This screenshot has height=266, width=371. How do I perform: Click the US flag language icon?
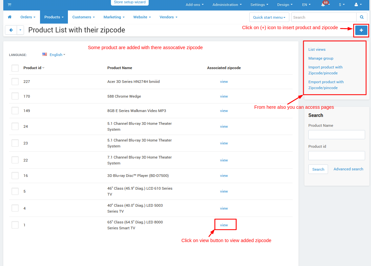click(x=45, y=54)
